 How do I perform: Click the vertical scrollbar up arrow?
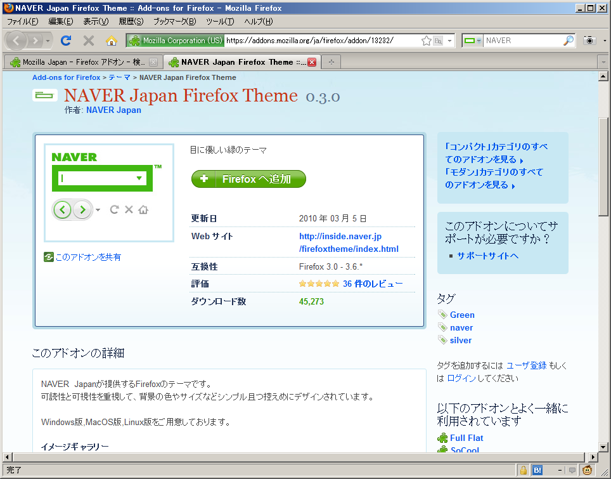coord(603,76)
